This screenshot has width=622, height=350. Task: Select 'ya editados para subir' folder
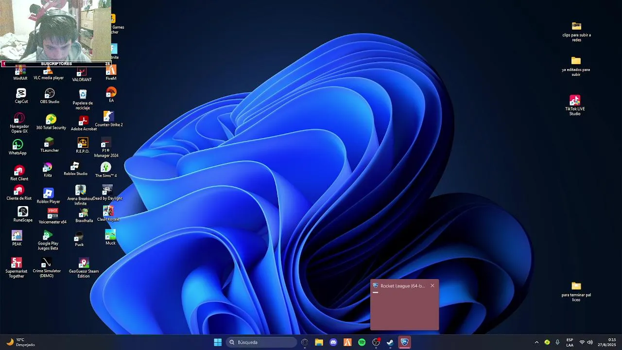[x=576, y=67]
